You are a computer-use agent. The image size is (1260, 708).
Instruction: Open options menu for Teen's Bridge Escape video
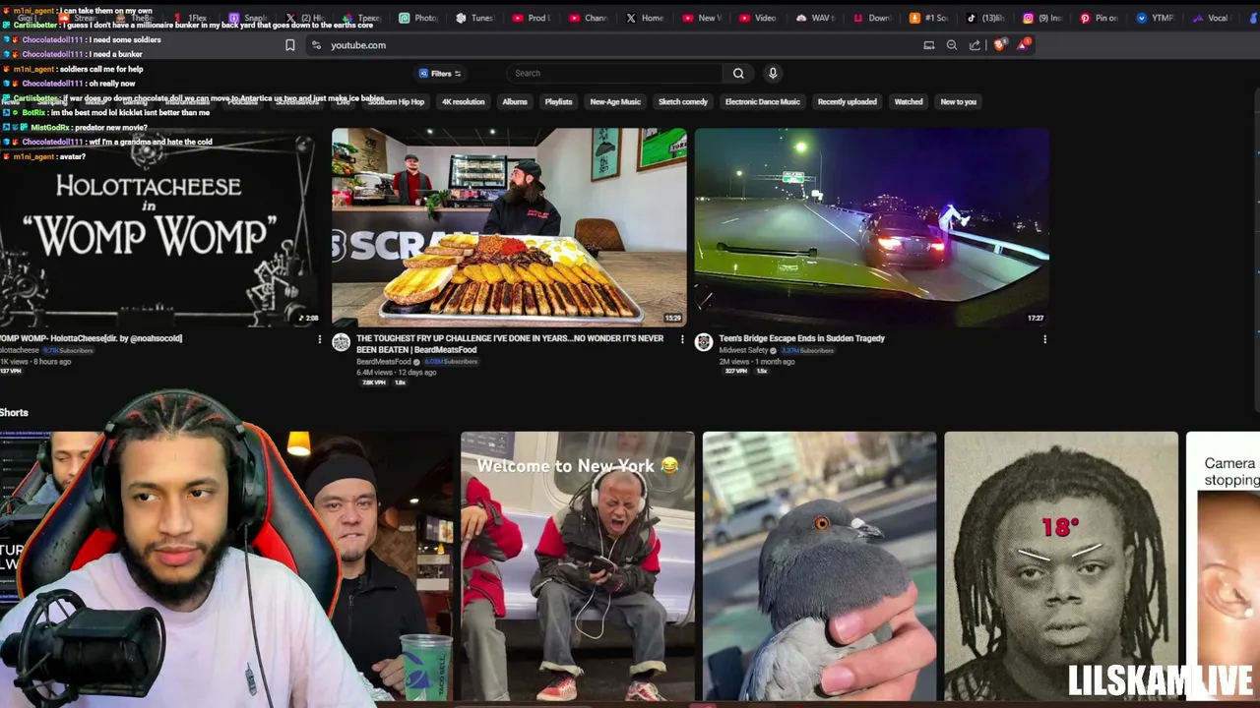coord(1044,339)
